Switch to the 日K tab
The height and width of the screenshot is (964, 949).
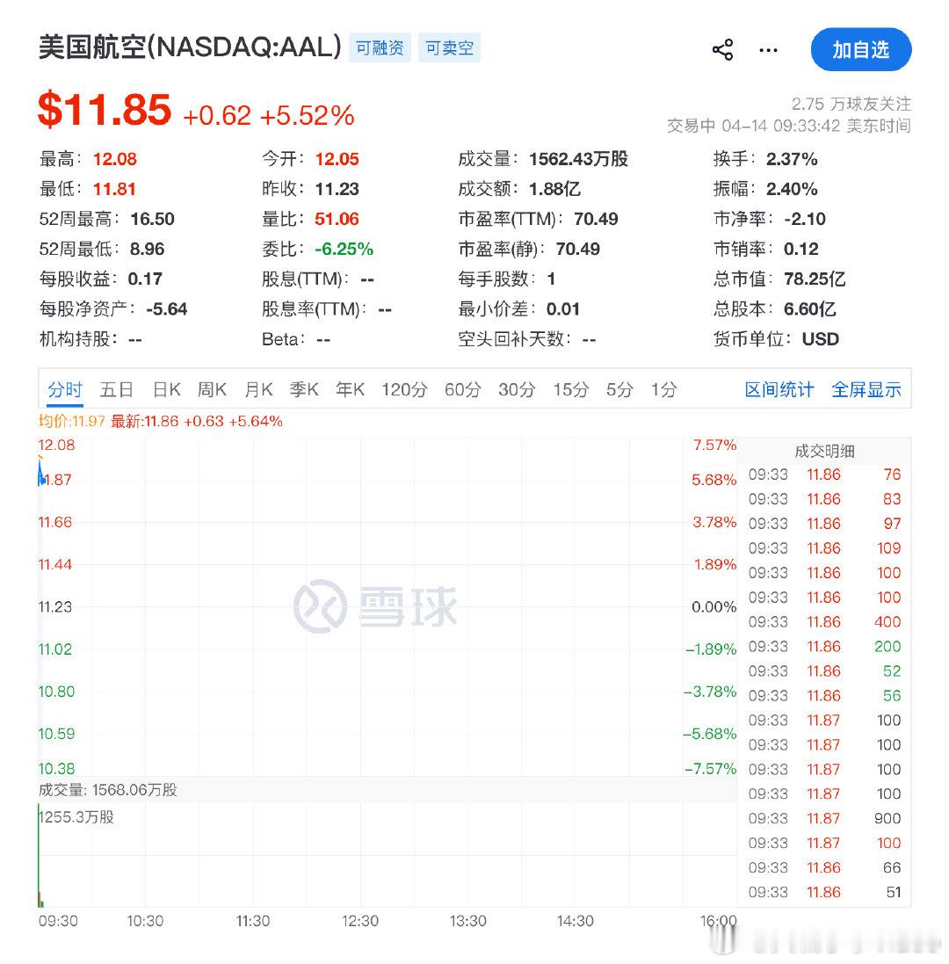pos(167,390)
